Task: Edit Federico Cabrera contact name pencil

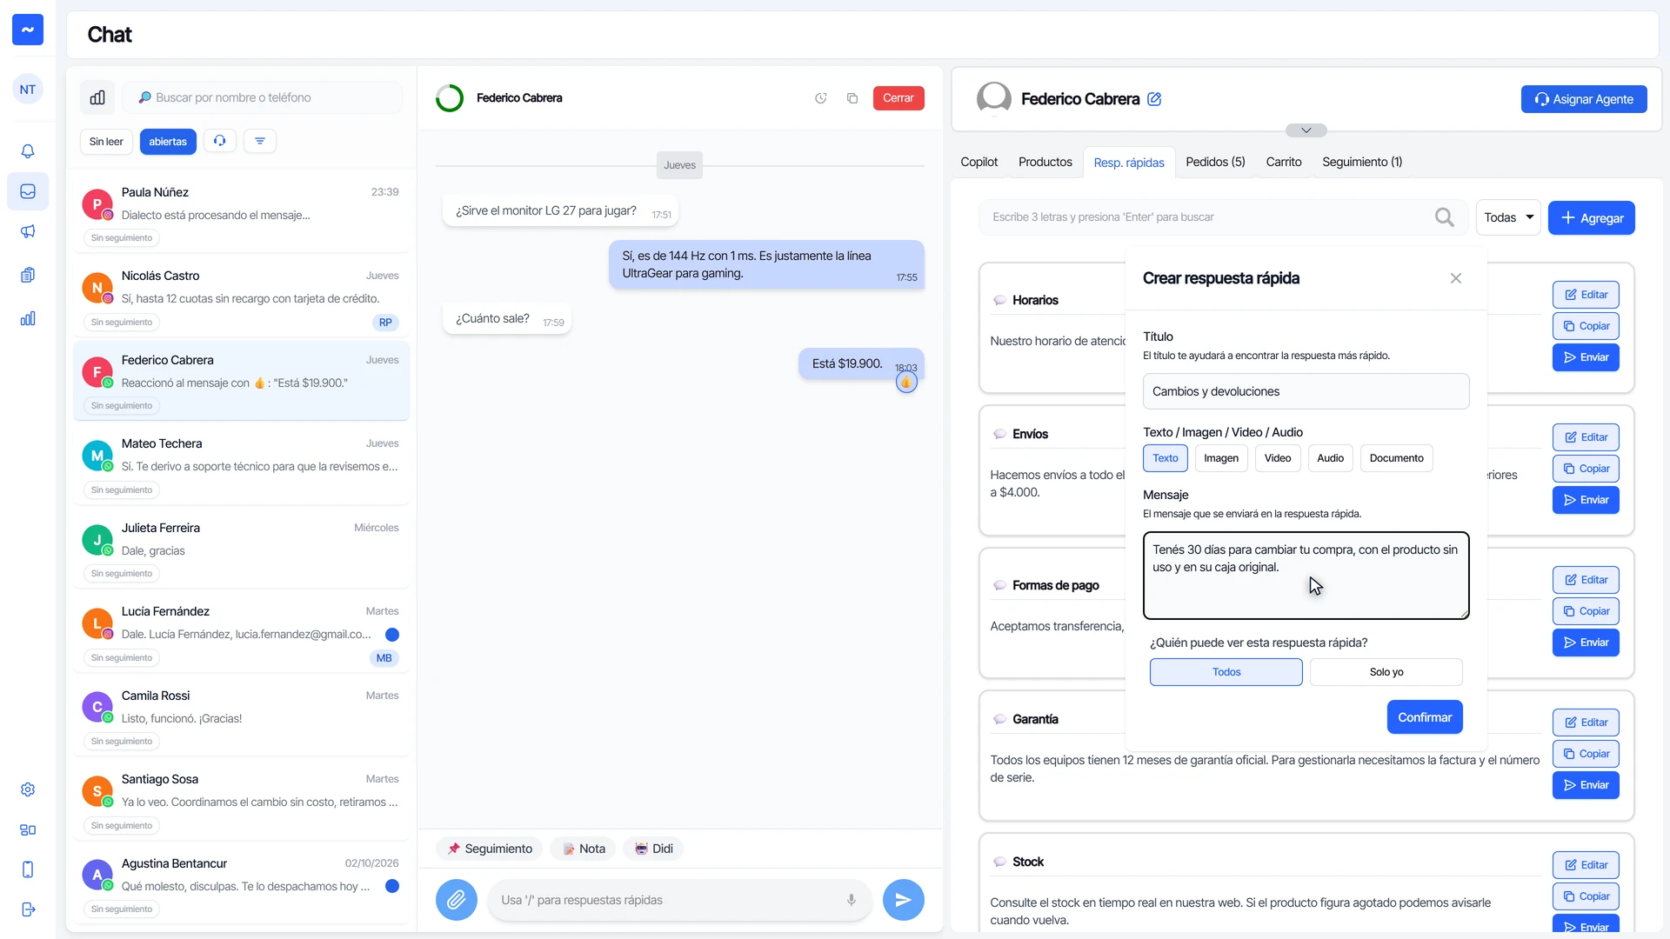Action: pyautogui.click(x=1154, y=99)
